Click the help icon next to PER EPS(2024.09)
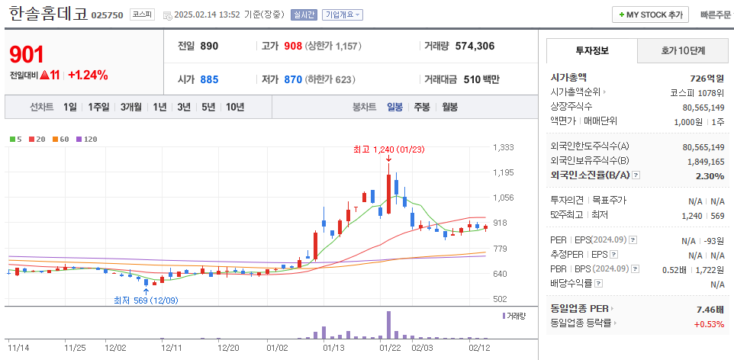The image size is (734, 360). pos(633,240)
